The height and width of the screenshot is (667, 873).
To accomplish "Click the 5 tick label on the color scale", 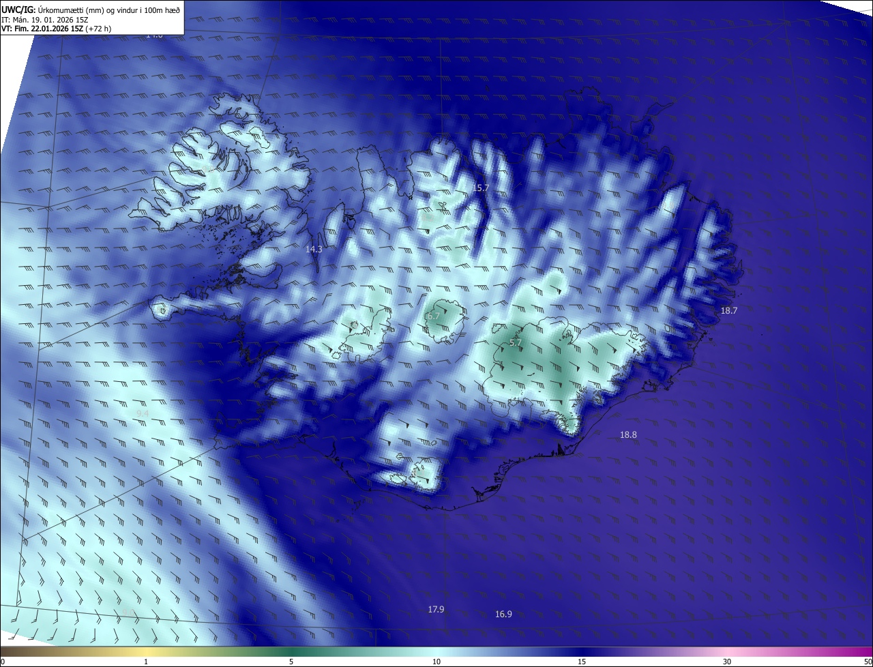I will 291,662.
